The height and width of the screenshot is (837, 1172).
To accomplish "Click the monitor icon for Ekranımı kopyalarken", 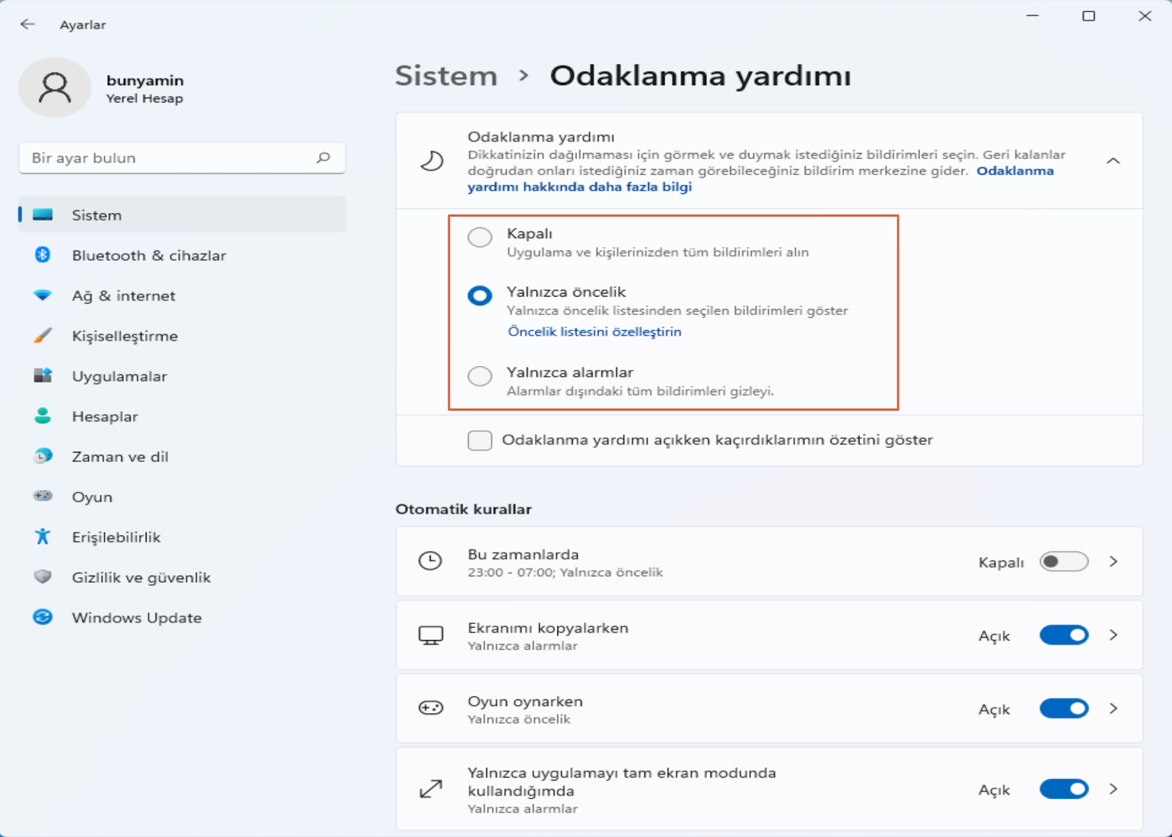I will (431, 636).
